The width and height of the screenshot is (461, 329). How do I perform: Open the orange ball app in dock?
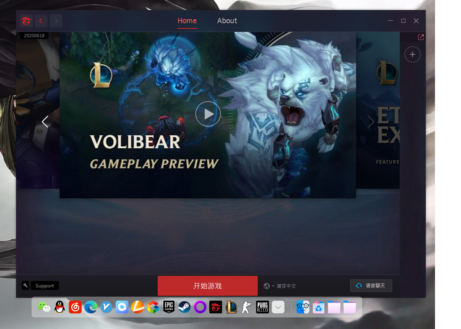(138, 307)
